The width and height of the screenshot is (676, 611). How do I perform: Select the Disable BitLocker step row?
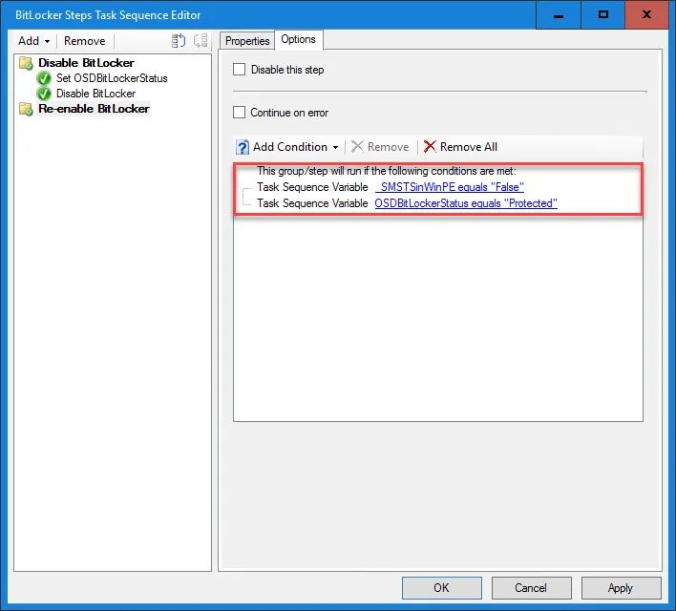95,94
